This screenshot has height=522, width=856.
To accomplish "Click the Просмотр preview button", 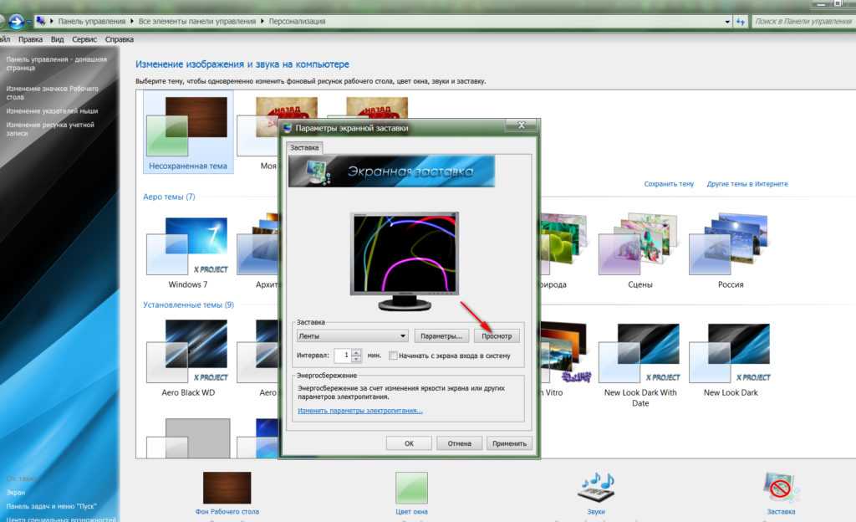I will pos(497,336).
